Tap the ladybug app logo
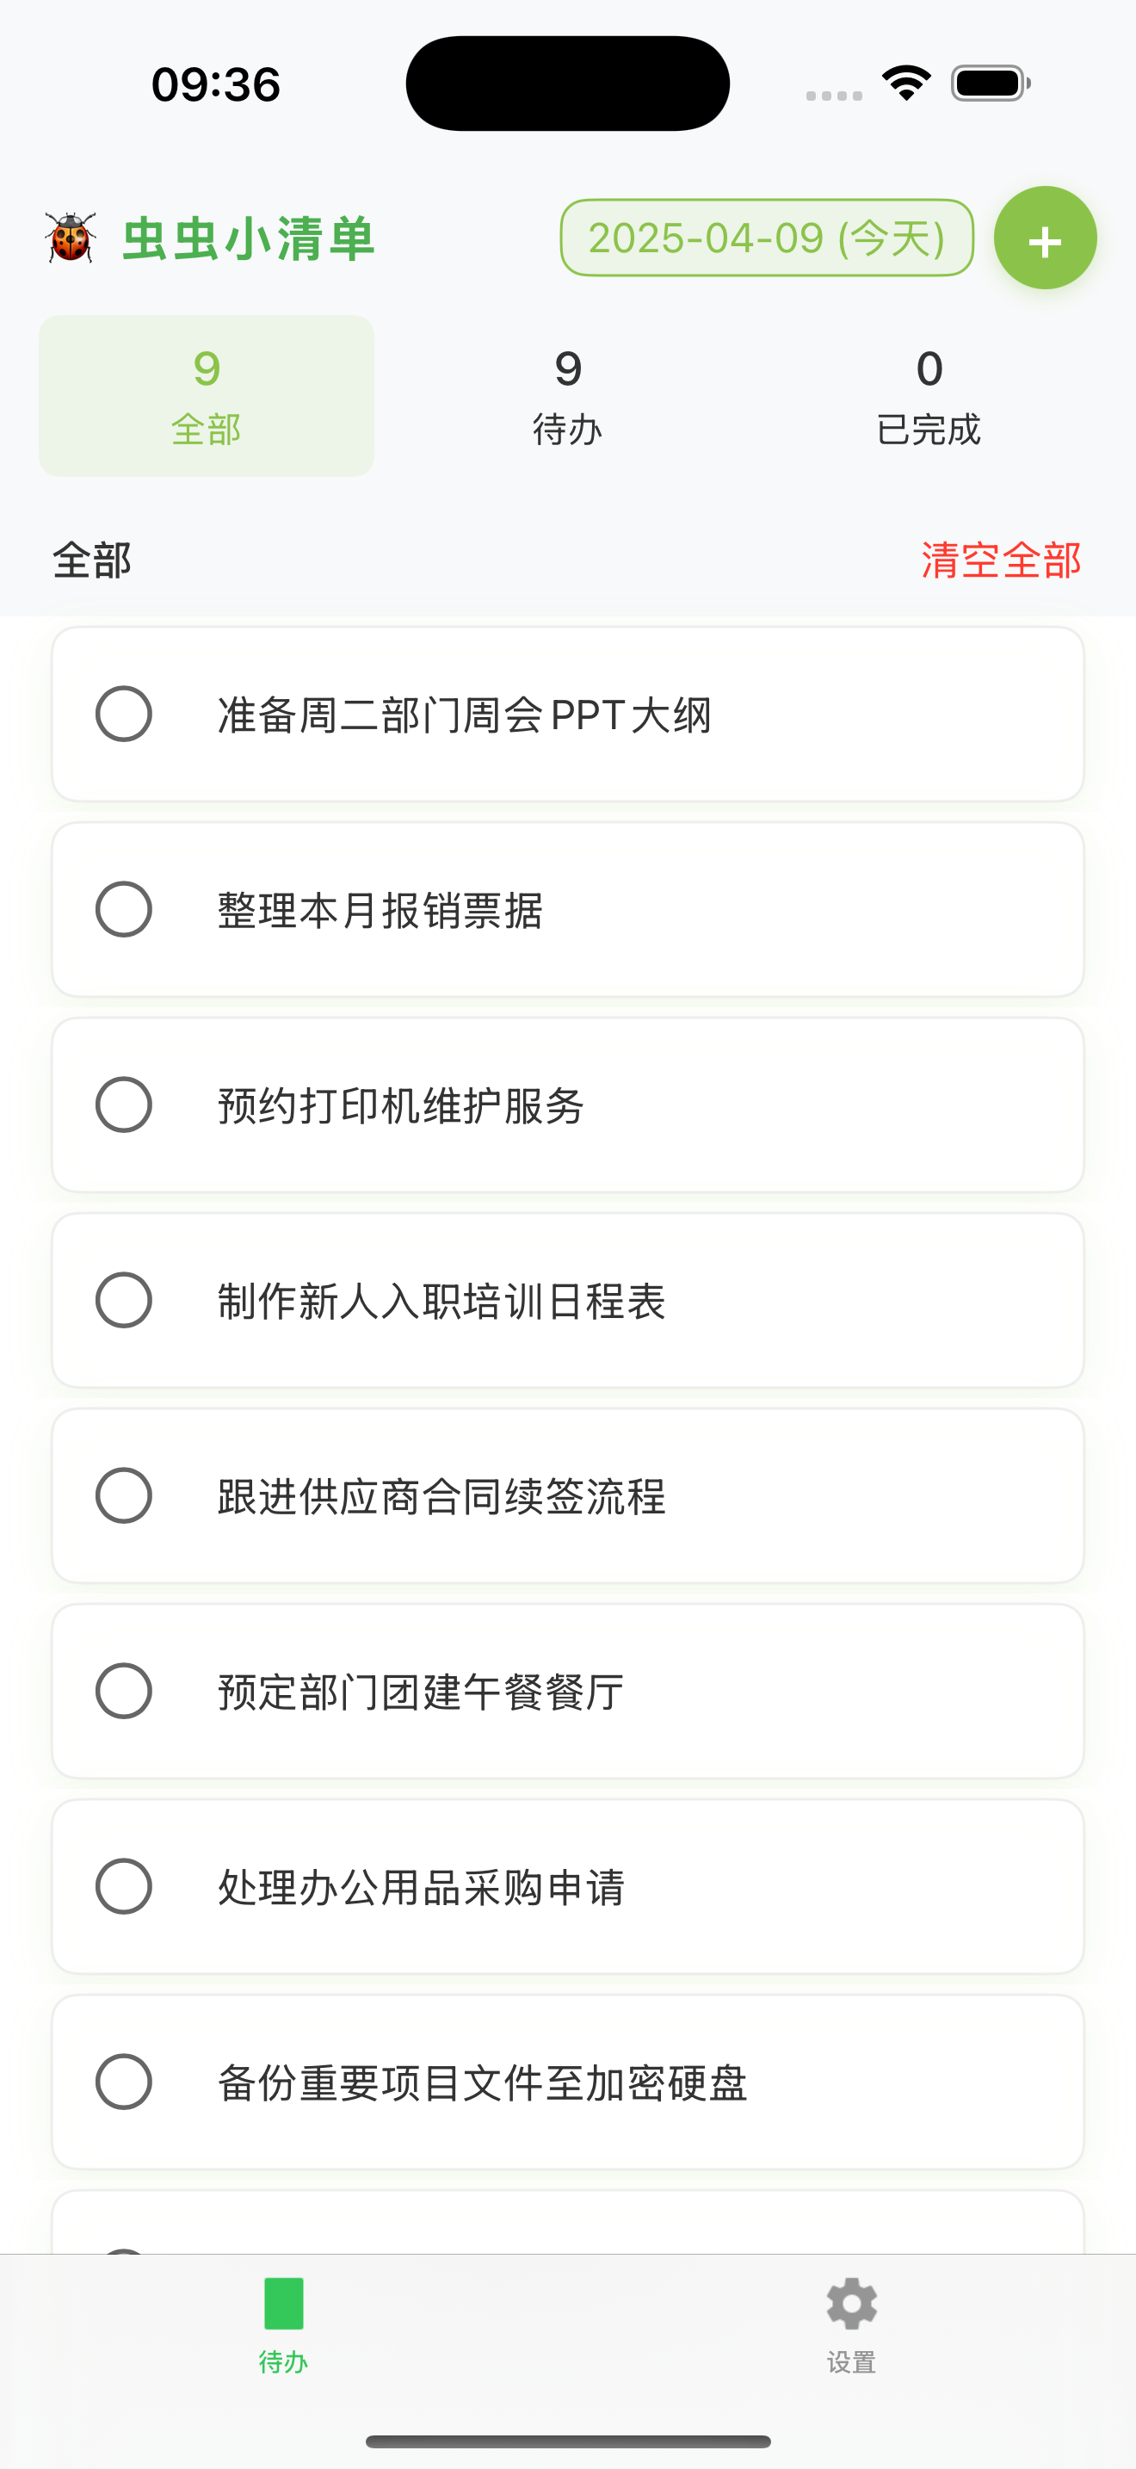 click(71, 238)
